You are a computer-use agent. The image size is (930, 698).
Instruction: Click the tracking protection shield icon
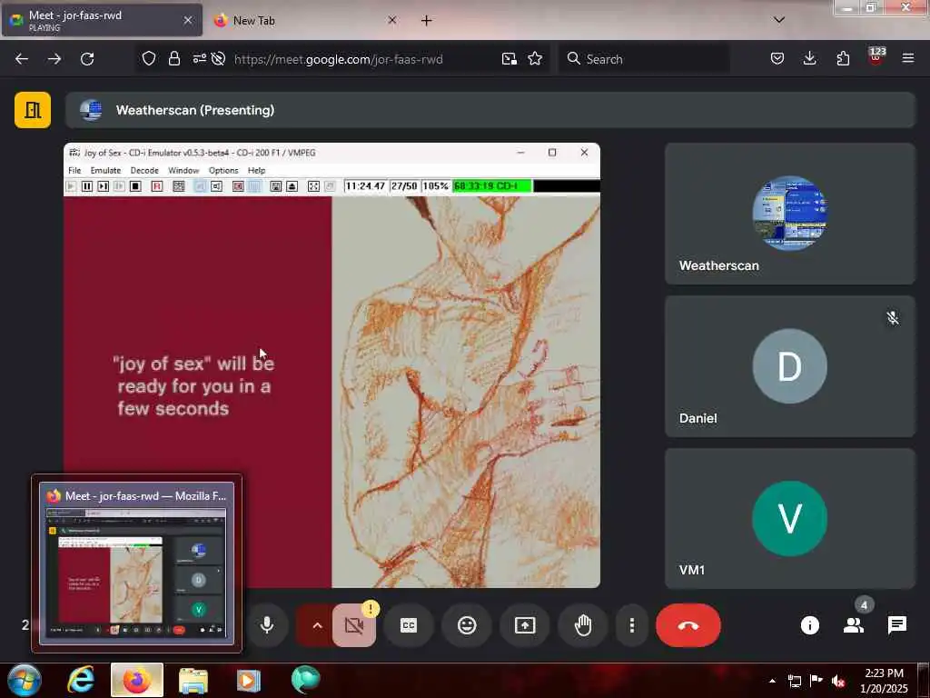149,58
